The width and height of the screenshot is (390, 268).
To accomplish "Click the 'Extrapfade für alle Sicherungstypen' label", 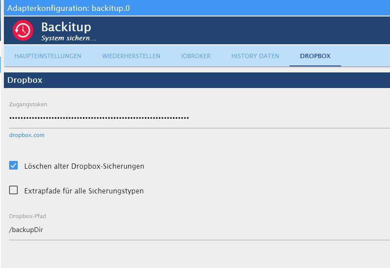I will (x=84, y=191).
